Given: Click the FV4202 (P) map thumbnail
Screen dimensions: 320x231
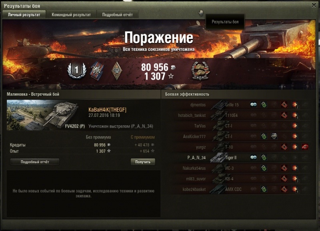Looking at the screenshot, I should (x=46, y=115).
